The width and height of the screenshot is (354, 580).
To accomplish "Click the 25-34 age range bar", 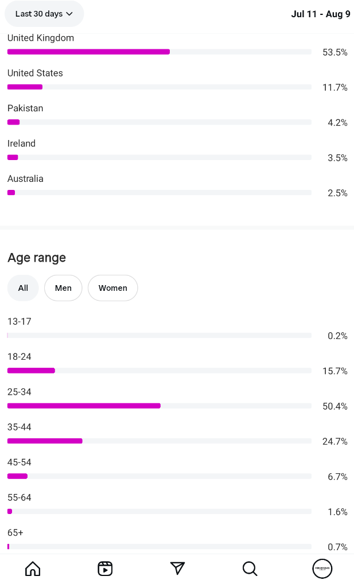I will click(84, 406).
